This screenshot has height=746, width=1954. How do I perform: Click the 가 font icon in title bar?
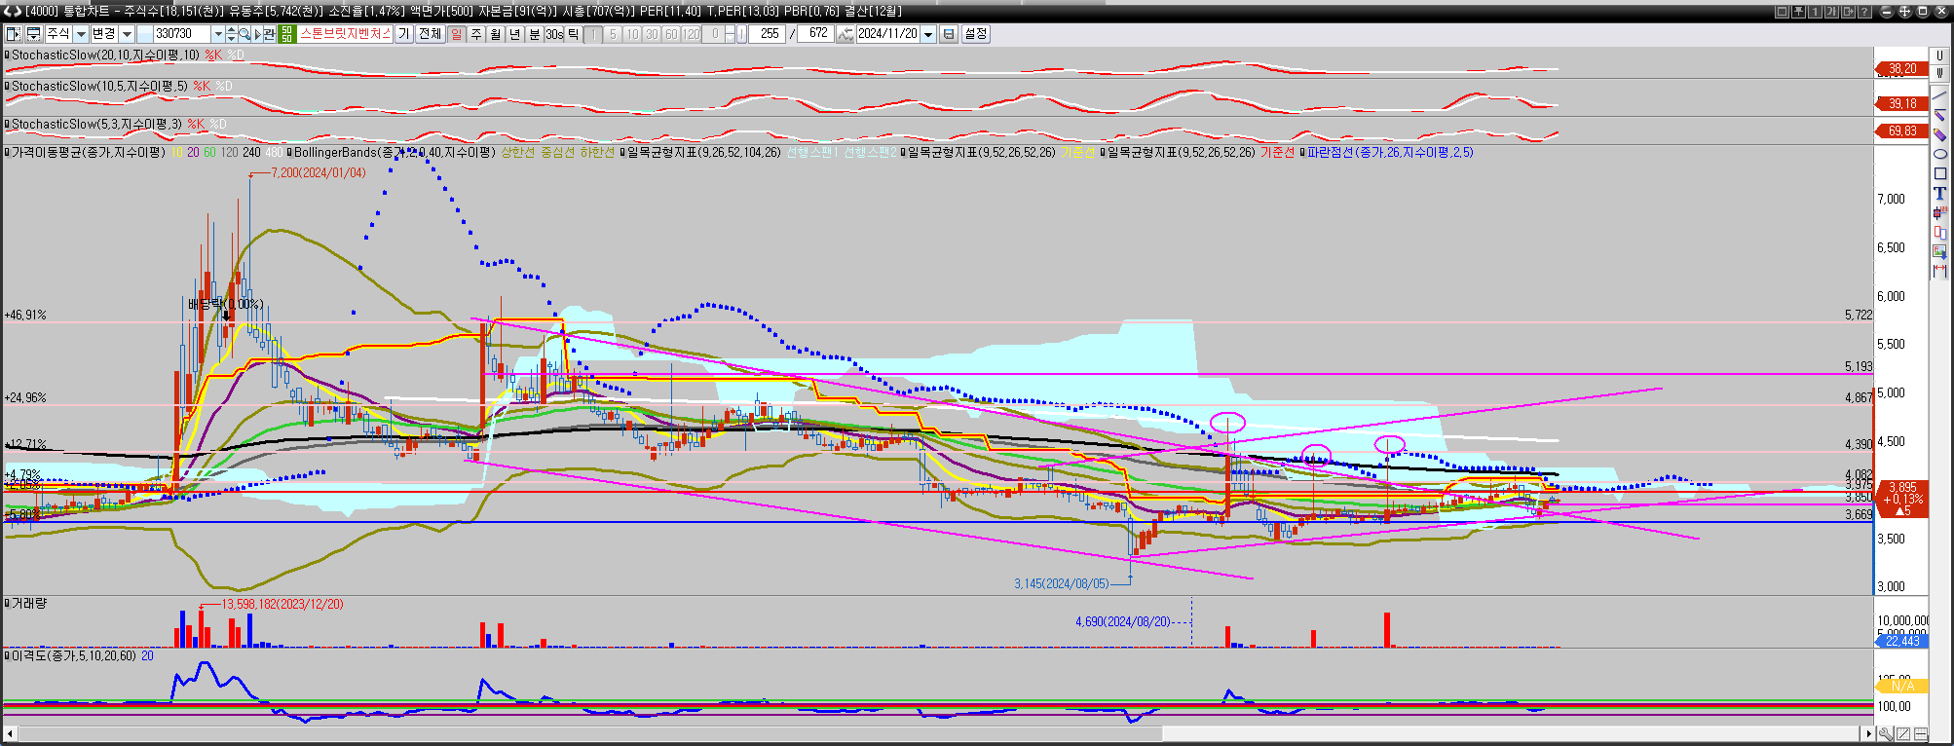(x=1831, y=12)
